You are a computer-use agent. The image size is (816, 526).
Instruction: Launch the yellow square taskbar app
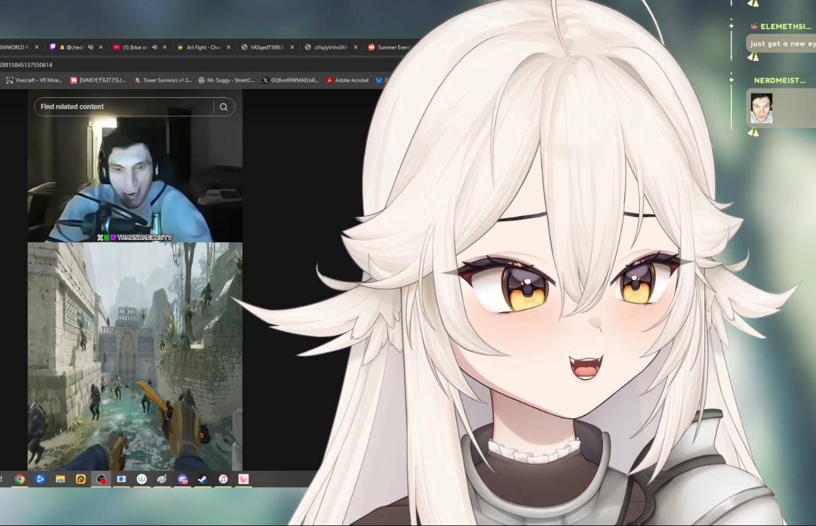point(81,479)
